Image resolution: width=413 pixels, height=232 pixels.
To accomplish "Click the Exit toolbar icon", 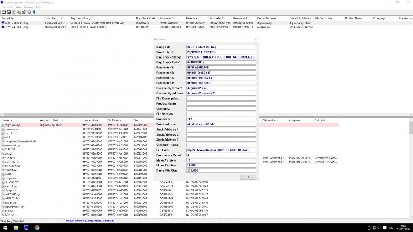I will click(34, 12).
